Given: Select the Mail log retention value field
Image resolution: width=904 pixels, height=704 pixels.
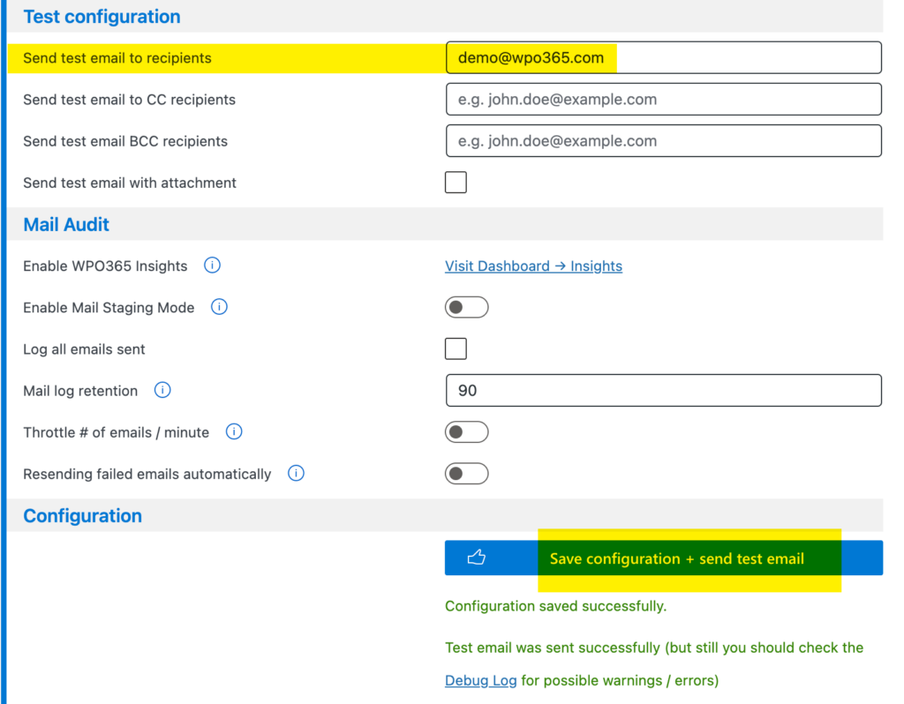Looking at the screenshot, I should pos(664,390).
